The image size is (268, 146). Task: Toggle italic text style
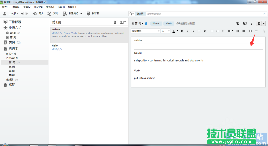[x=188, y=31]
